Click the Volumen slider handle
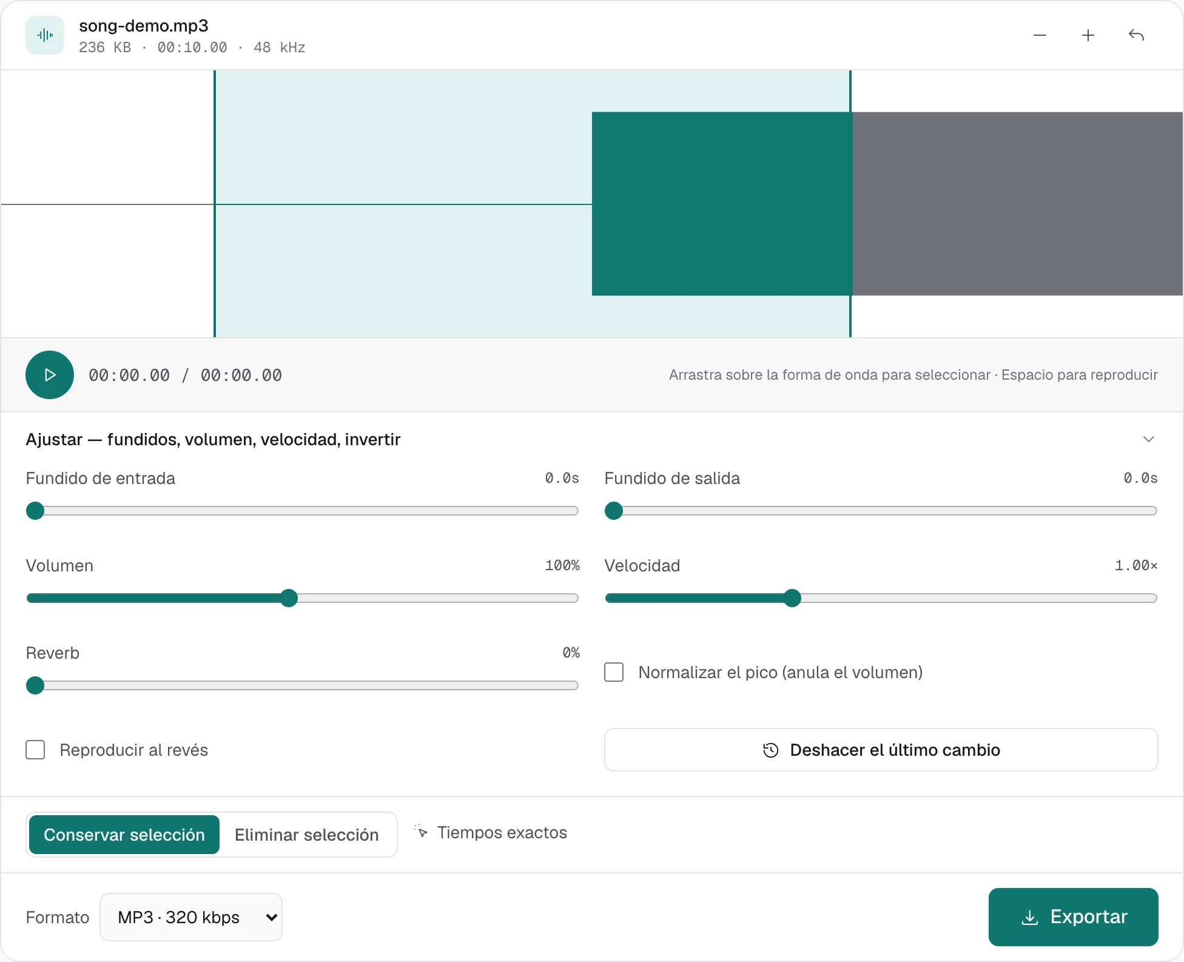The width and height of the screenshot is (1184, 962). [x=289, y=598]
